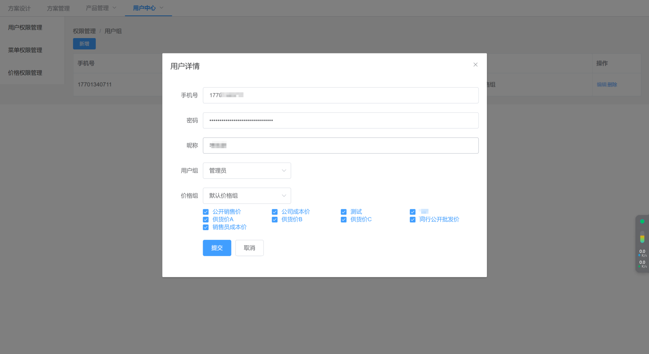Expand the 价格组 dropdown showing 默认价格组

247,196
